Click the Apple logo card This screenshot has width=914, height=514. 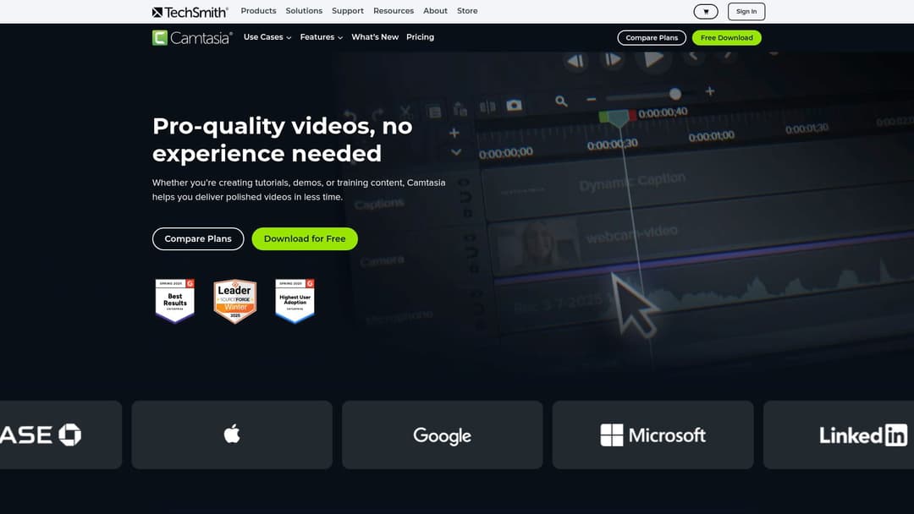232,435
